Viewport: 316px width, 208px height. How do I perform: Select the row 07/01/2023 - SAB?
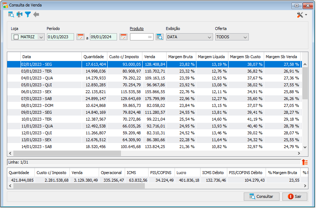[154, 99]
